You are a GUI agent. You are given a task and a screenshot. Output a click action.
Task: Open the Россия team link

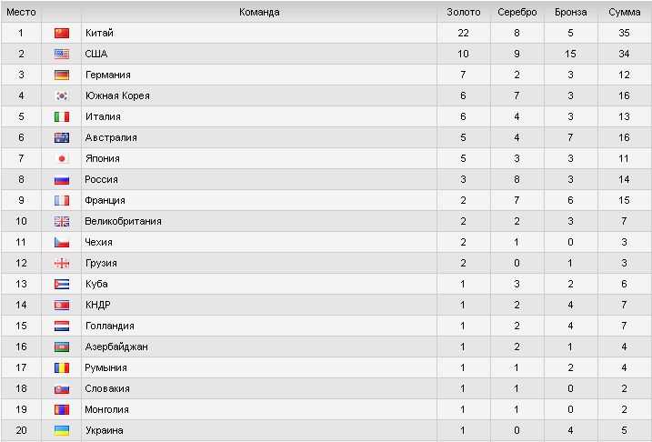[x=100, y=179]
